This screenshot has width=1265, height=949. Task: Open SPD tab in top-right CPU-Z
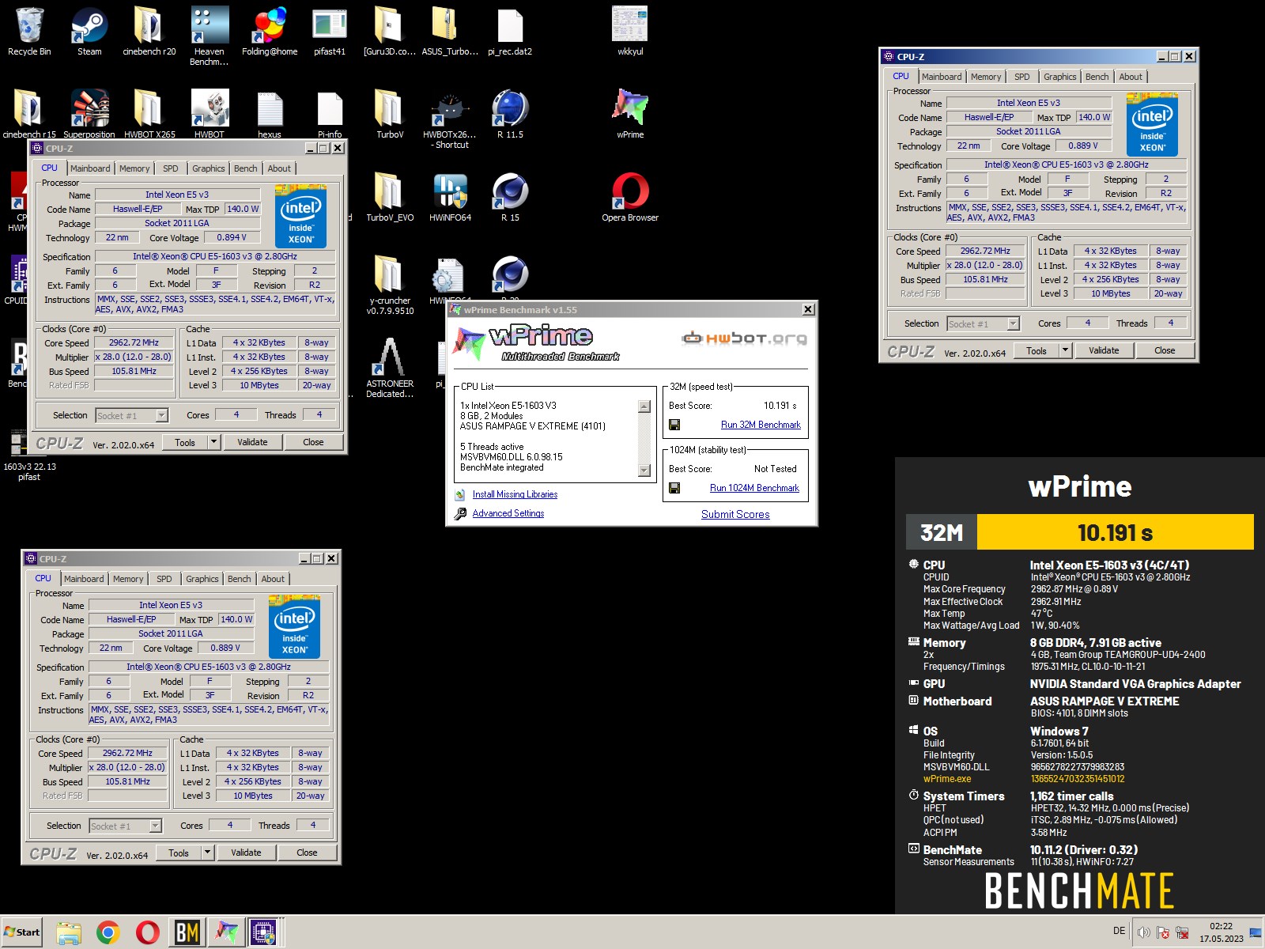[x=1022, y=77]
